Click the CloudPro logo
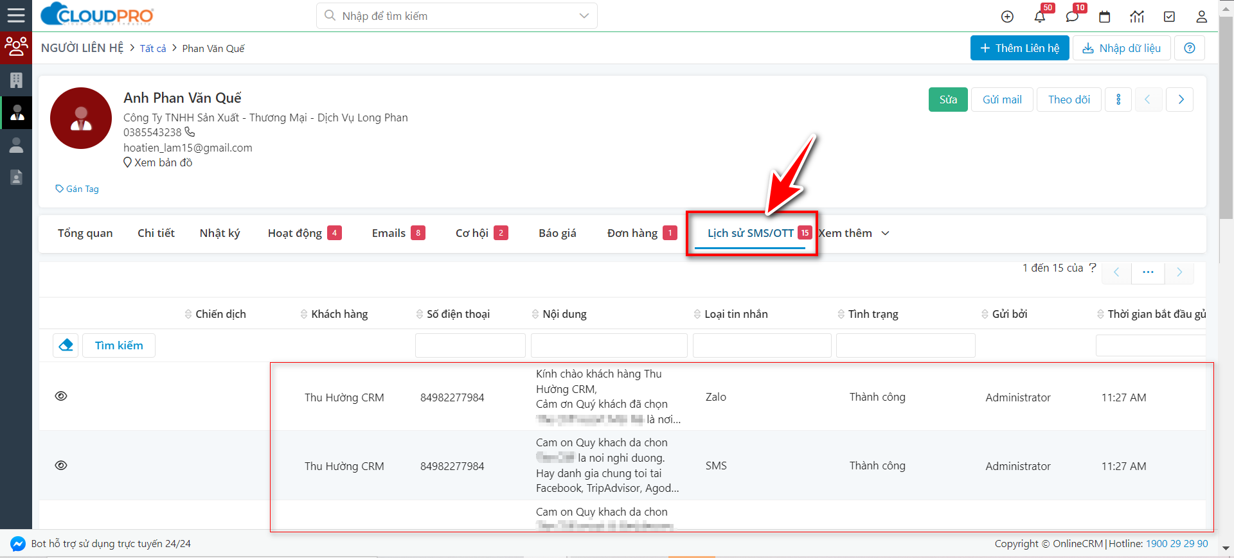The width and height of the screenshot is (1234, 558). click(97, 14)
